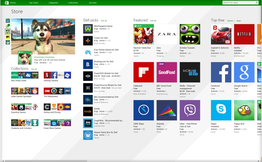Open the Great Xbox Games collection
The image size is (262, 162).
click(x=57, y=123)
